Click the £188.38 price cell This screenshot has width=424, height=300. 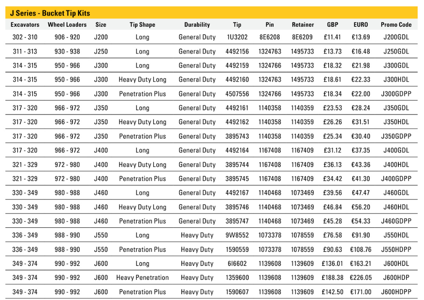[332, 277]
